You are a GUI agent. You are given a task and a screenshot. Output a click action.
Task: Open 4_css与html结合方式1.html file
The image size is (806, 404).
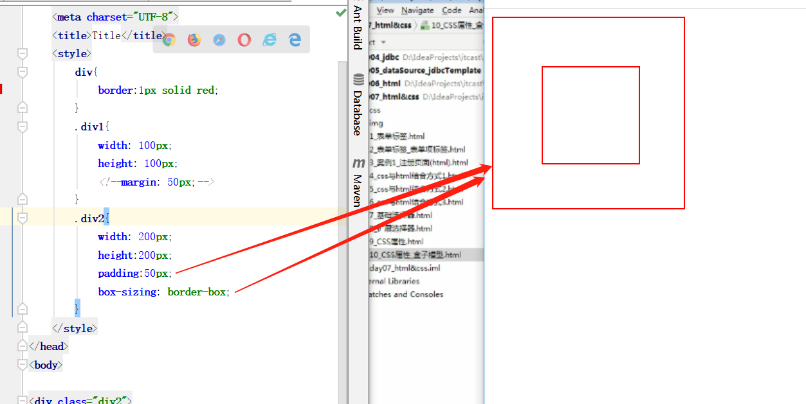tap(417, 175)
